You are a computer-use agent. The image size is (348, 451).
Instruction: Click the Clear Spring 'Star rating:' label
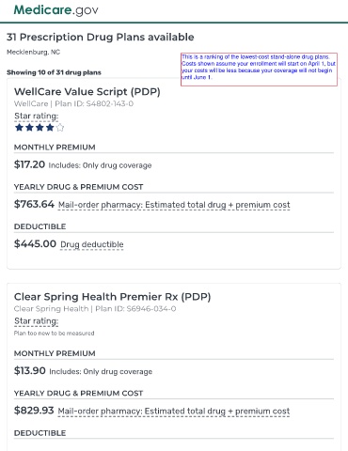[x=37, y=321]
